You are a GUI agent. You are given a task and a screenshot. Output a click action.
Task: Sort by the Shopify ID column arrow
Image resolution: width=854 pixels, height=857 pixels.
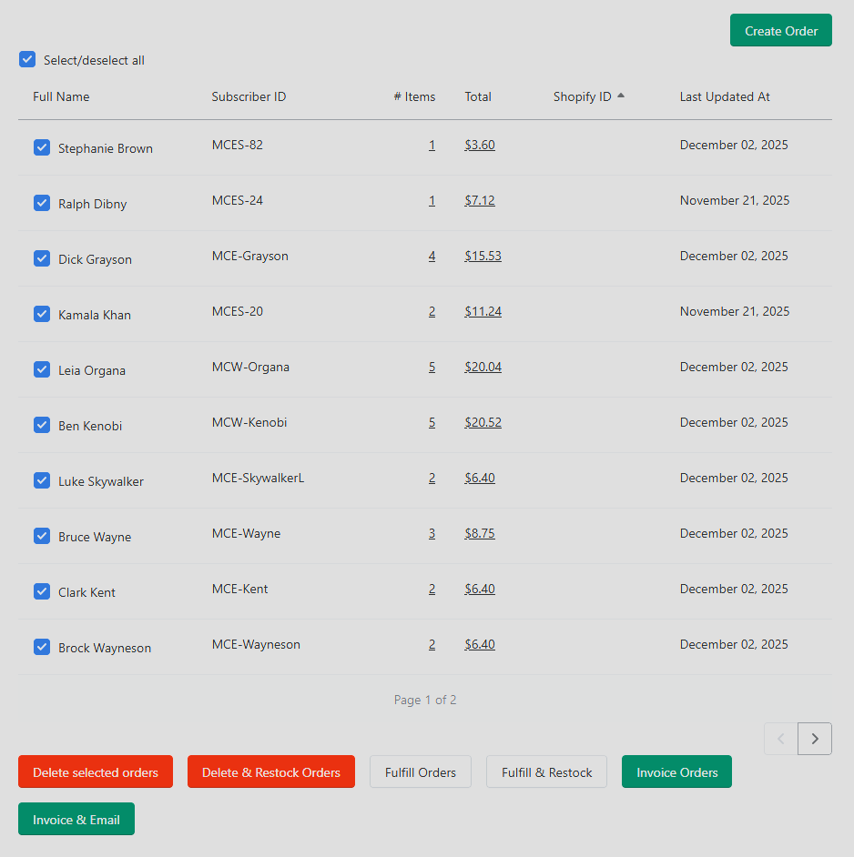pyautogui.click(x=620, y=96)
